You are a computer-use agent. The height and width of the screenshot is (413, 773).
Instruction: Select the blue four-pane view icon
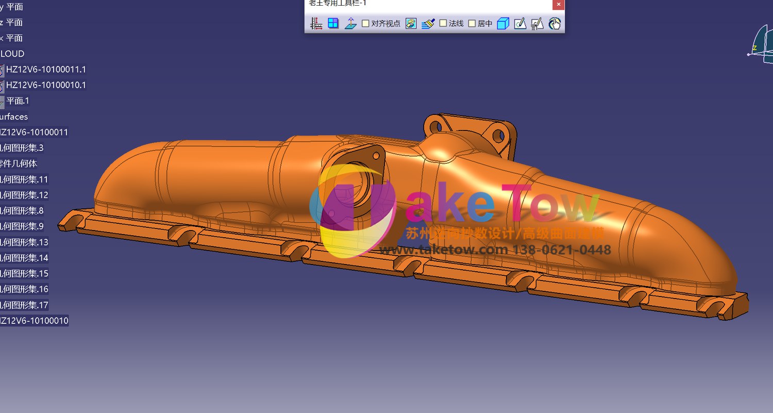tap(333, 23)
